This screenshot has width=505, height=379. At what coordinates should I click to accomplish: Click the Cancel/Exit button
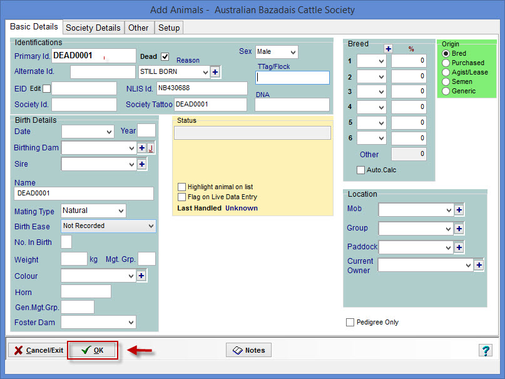point(38,350)
